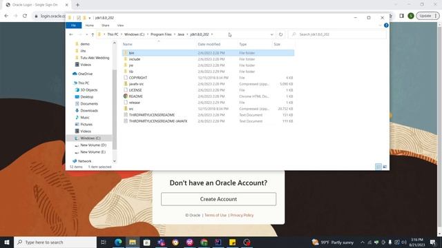This screenshot has height=248, width=442.
Task: Expand quick access toolbar customize arrow
Action: click(90, 18)
